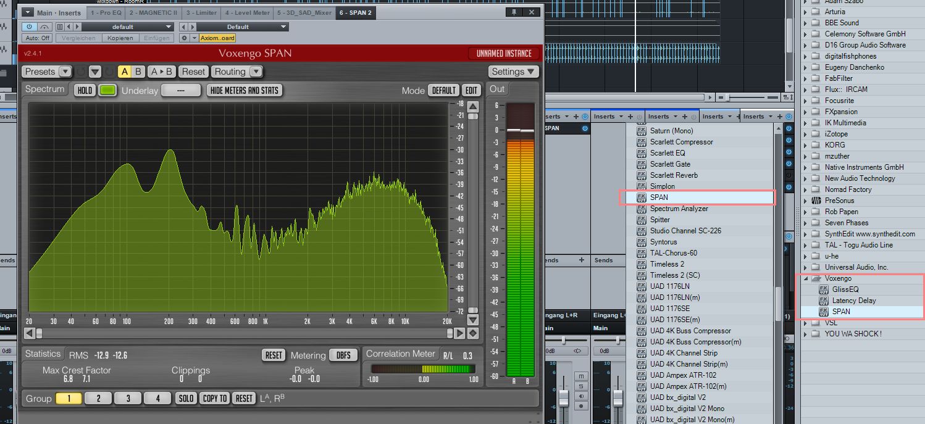Image resolution: width=925 pixels, height=424 pixels.
Task: Open the Underlay selector showing '---'
Action: (x=181, y=90)
